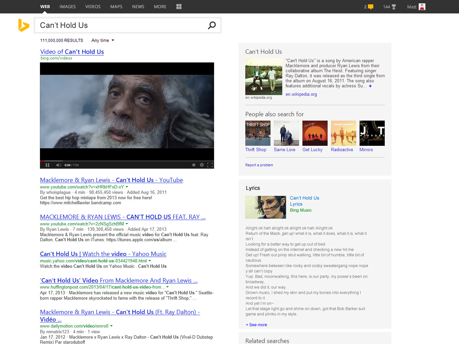Open Huffington Post 'Can't Hold Us' Video result
The width and height of the screenshot is (459, 344).
pyautogui.click(x=119, y=281)
